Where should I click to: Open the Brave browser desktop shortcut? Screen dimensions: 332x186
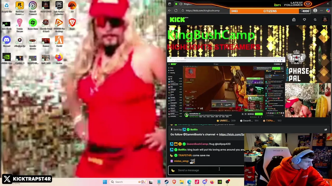72,25
